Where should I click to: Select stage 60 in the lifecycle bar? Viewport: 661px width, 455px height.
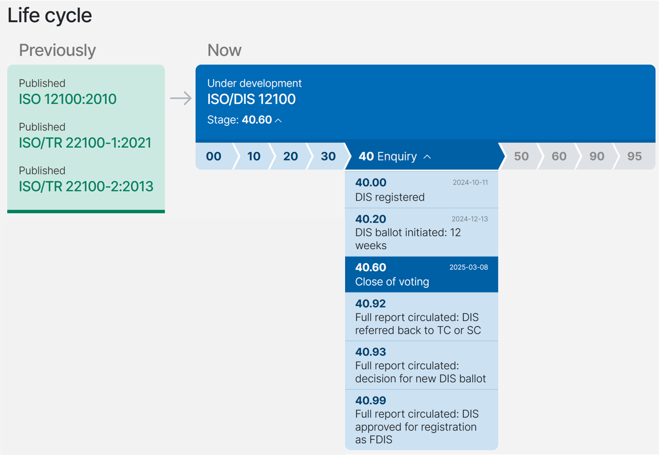(558, 156)
